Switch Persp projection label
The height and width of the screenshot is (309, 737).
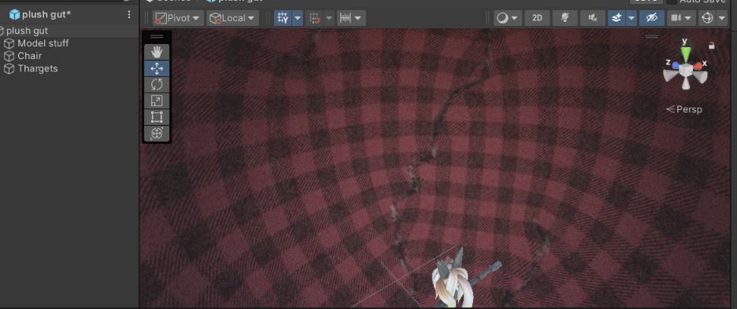[684, 109]
